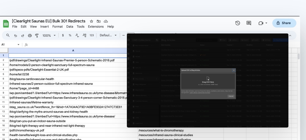Open the File menu

click(x=15, y=27)
